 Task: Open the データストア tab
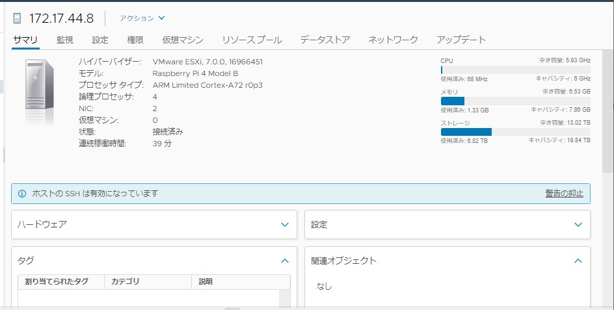325,40
